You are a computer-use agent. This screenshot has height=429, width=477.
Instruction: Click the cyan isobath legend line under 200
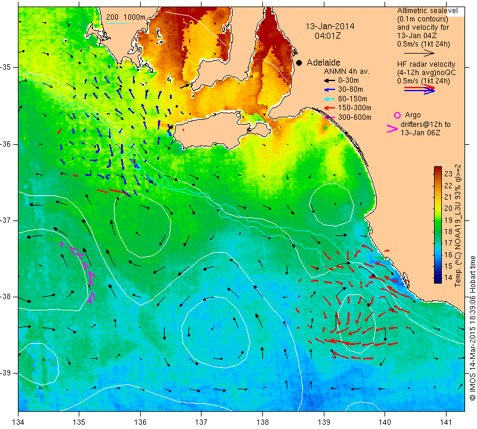[x=117, y=23]
